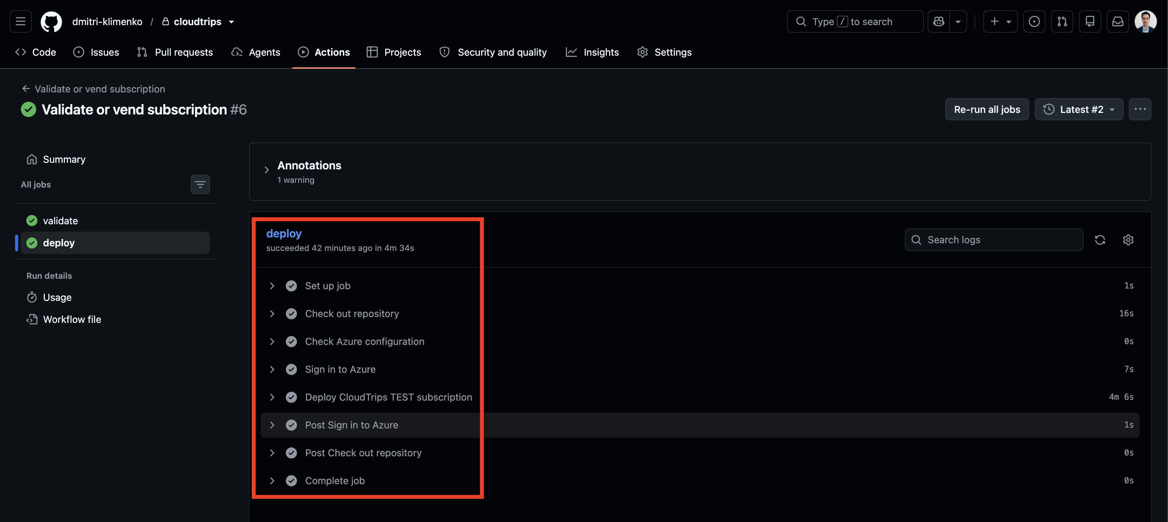Viewport: 1168px width, 522px height.
Task: Open the Insights tab
Action: point(592,52)
